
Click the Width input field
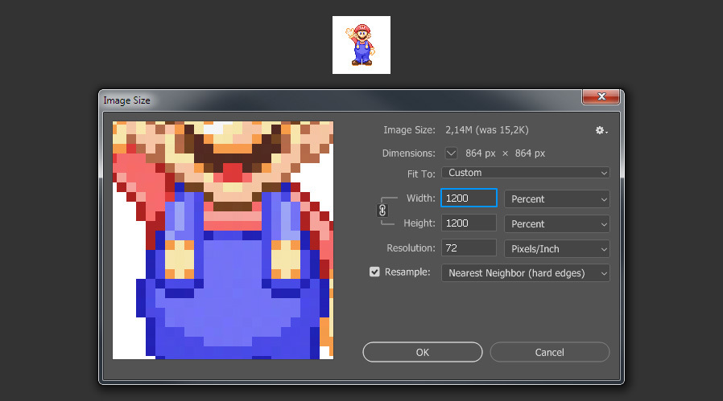pyautogui.click(x=469, y=198)
